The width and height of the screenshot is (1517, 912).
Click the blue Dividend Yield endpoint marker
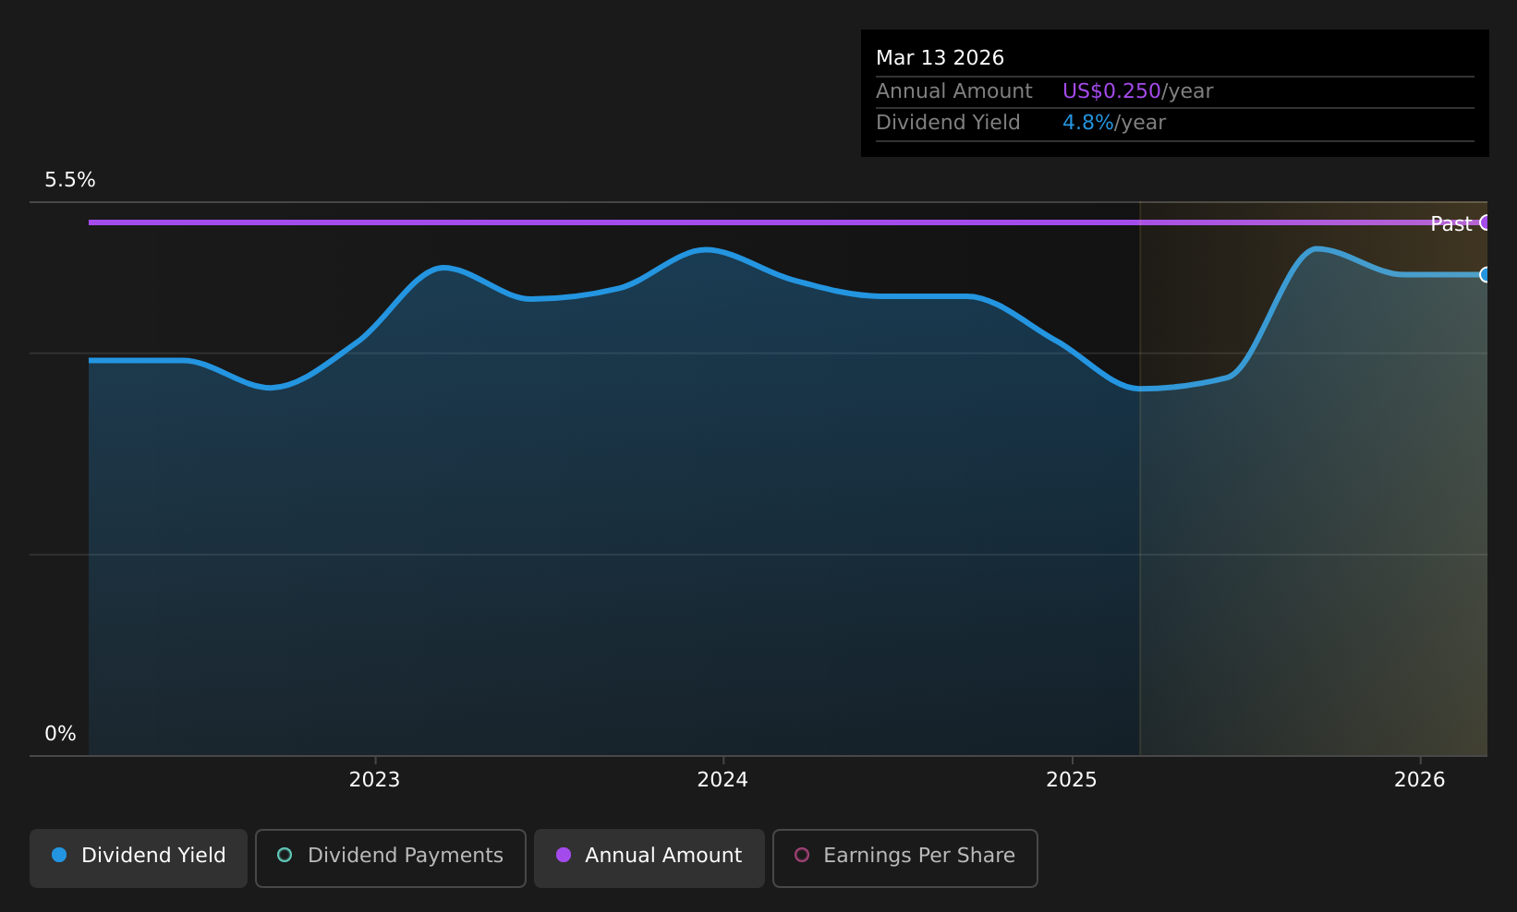[x=1486, y=274]
